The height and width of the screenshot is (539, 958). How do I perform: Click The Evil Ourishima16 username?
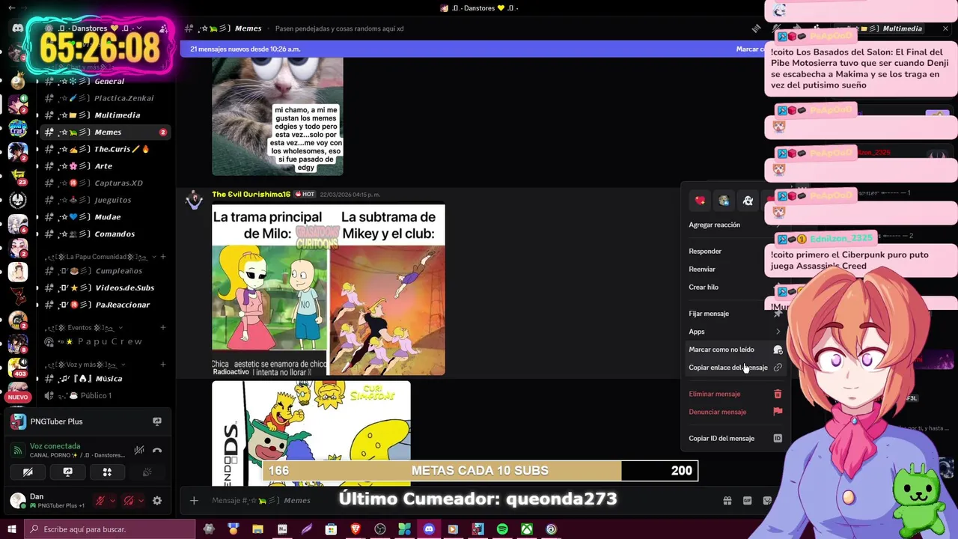[251, 195]
